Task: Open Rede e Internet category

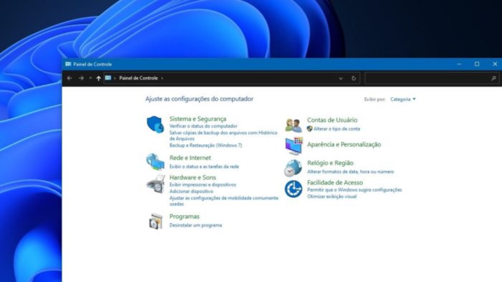Action: 190,158
